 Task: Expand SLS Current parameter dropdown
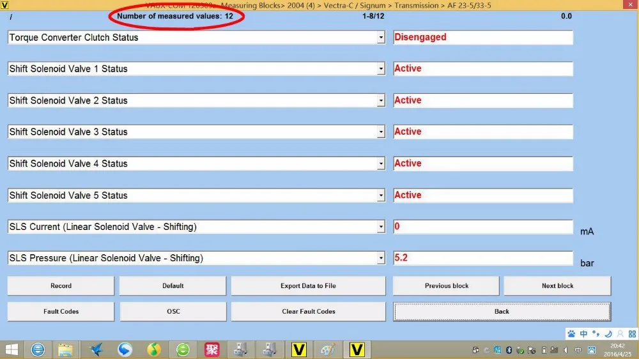point(381,227)
